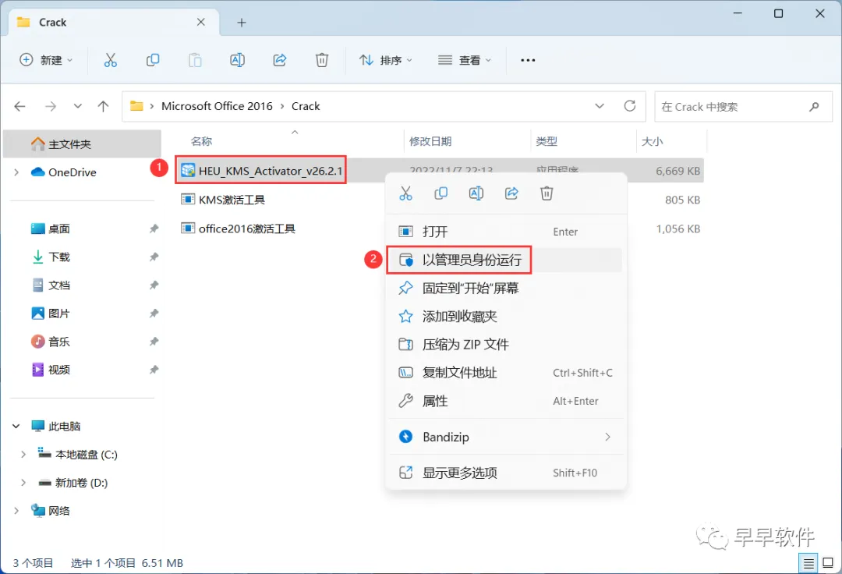Viewport: 842px width, 574px height.
Task: Click the Copy icon in context menu
Action: coord(440,193)
